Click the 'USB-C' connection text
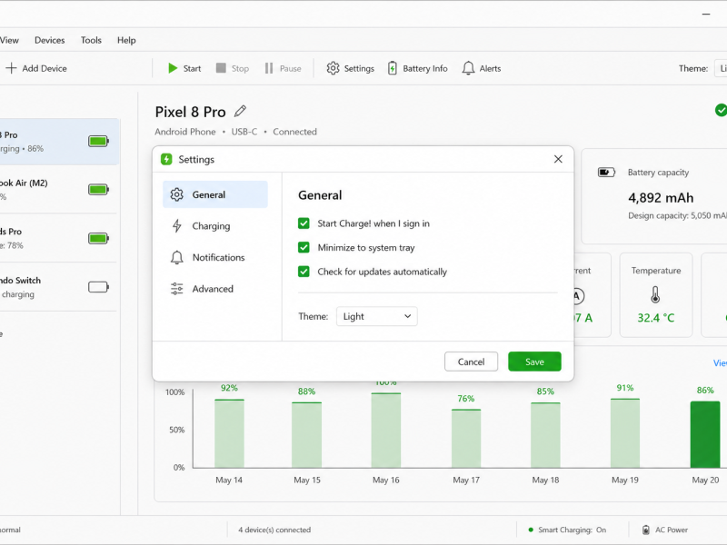 point(244,132)
